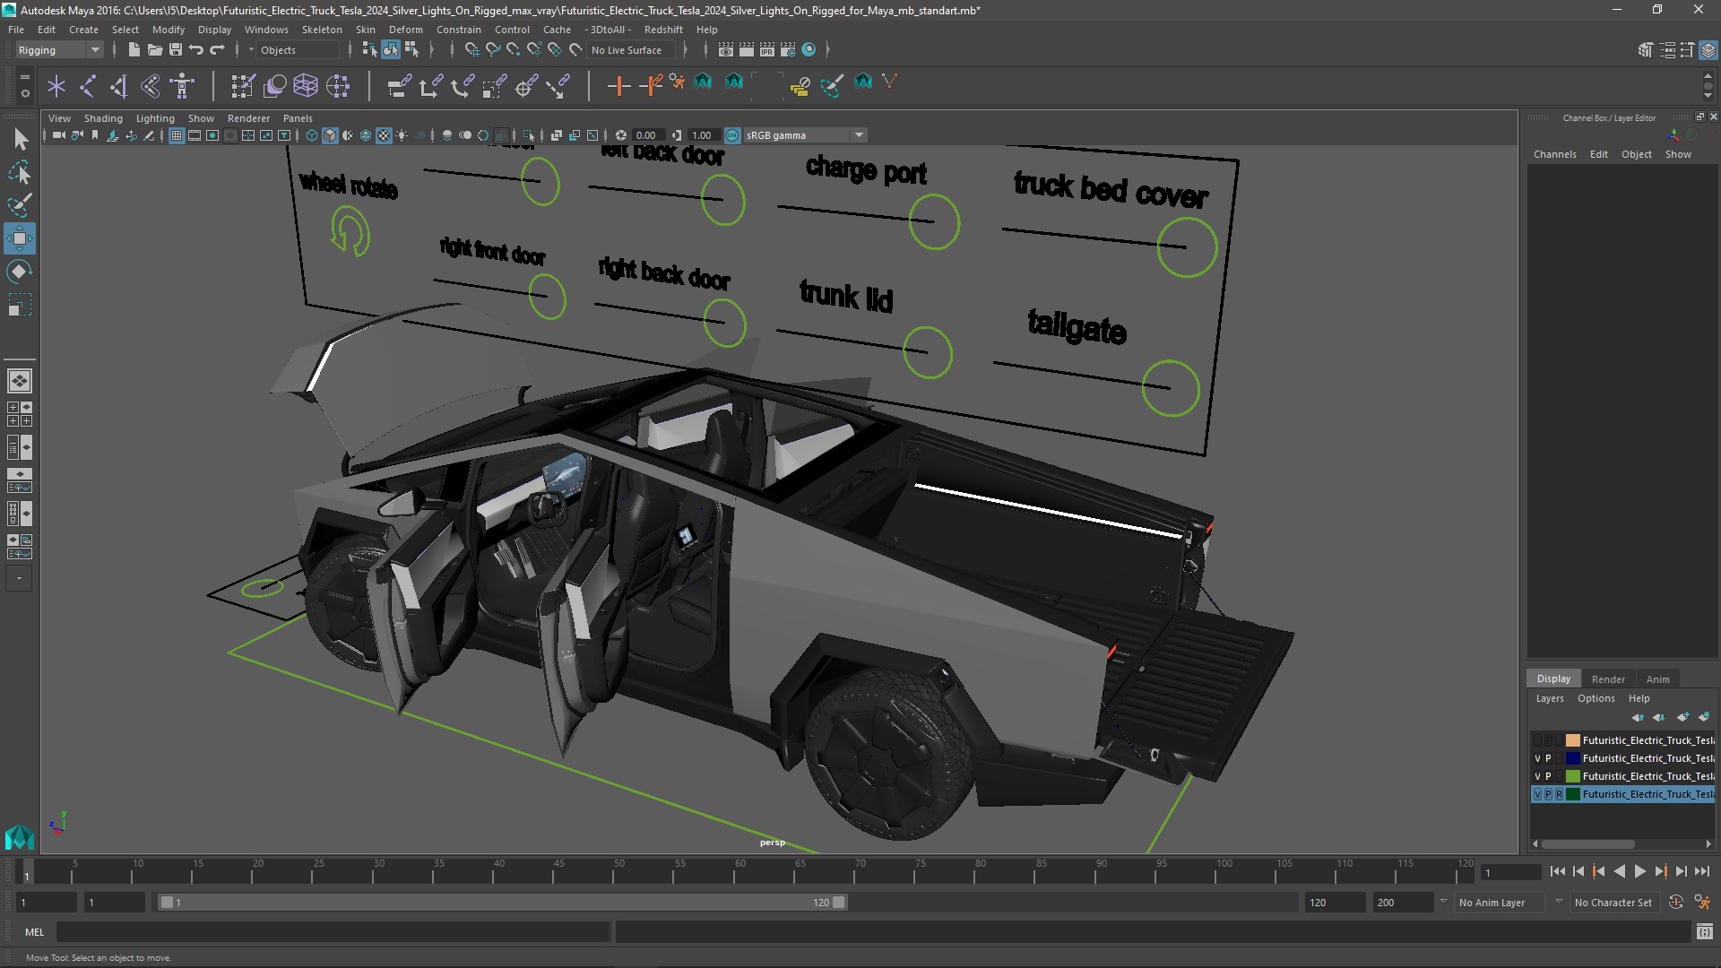
Task: Open the HumanIK skeleton figure tool
Action: click(x=182, y=86)
